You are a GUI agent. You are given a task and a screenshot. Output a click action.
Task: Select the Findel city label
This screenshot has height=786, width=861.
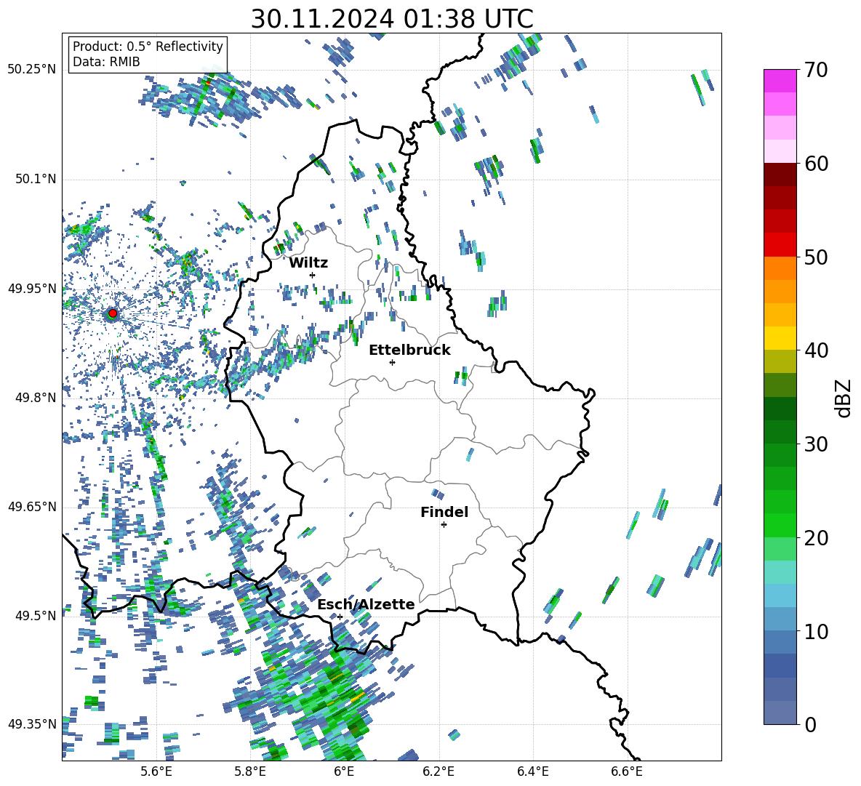[x=444, y=512]
